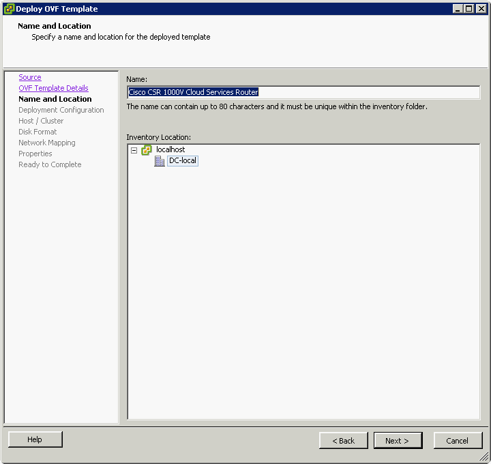Image resolution: width=491 pixels, height=464 pixels.
Task: Click the vSphere icon in the title bar
Action: coord(9,9)
